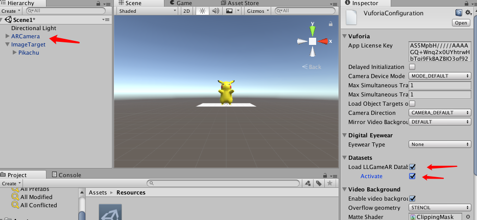Click search by label tag icon
477x220 pixels.
[x=319, y=184]
